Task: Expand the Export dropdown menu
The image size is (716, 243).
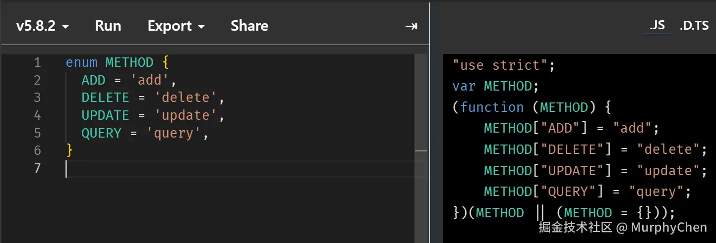Action: point(176,26)
